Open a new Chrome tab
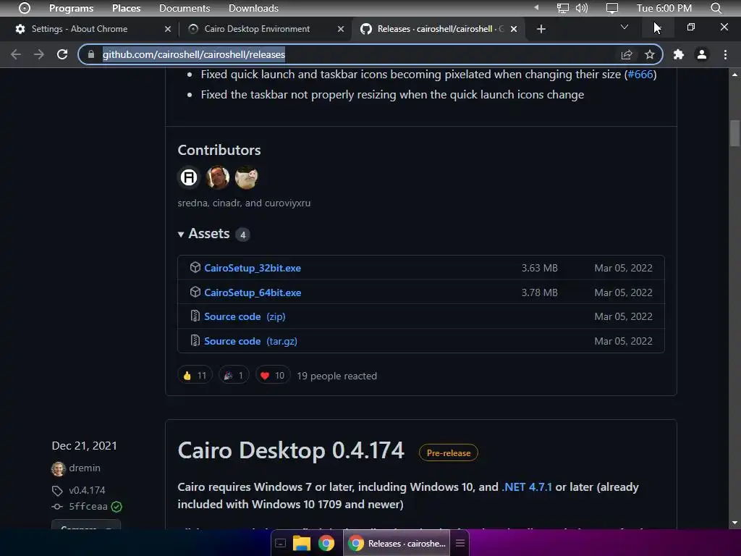This screenshot has width=741, height=556. pos(541,29)
